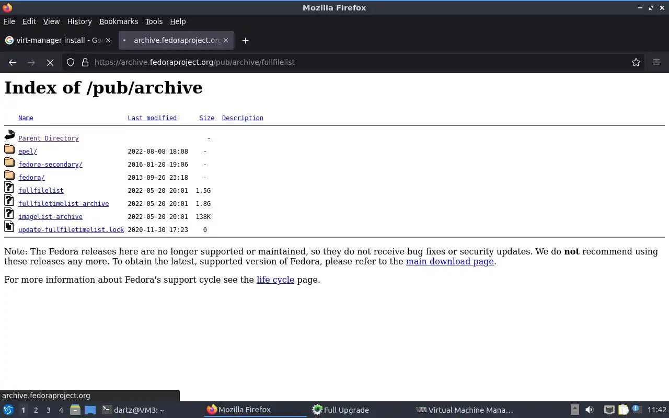
Task: Follow the main download page link
Action: 450,261
